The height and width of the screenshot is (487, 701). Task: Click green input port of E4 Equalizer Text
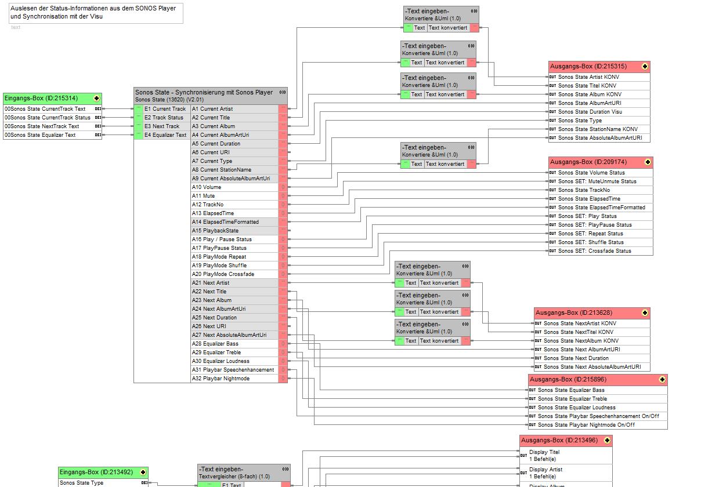coord(139,135)
